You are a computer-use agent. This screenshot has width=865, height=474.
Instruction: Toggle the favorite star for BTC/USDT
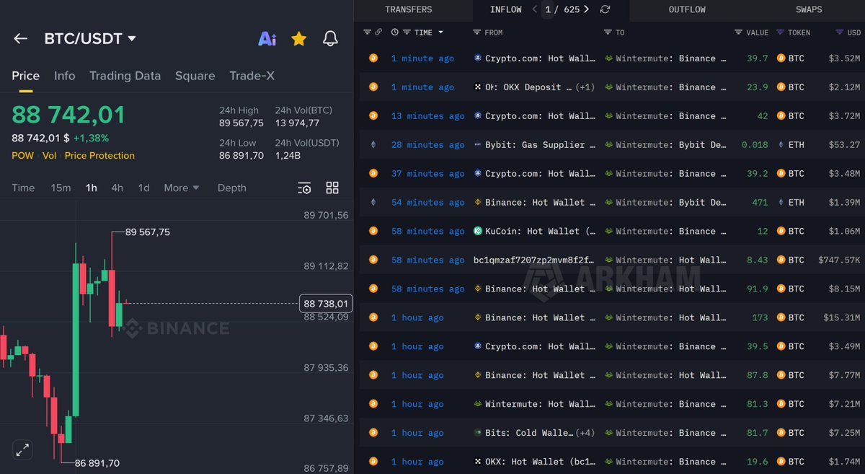pyautogui.click(x=298, y=38)
